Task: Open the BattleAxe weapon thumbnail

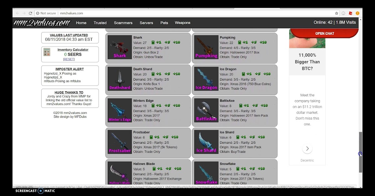Action: click(x=206, y=110)
